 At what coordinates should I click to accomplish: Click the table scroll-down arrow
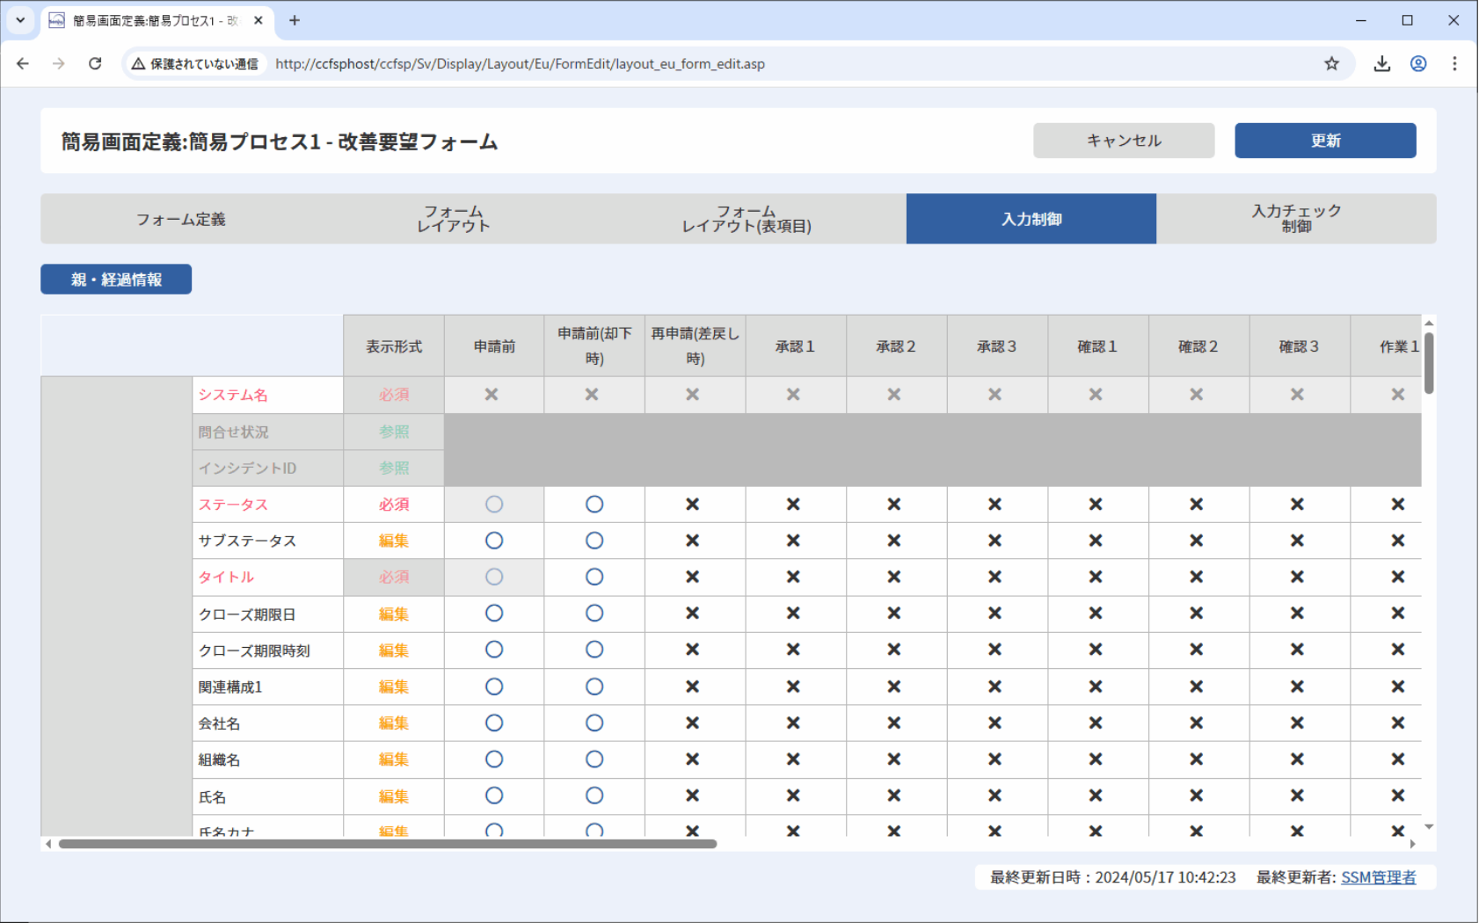pyautogui.click(x=1429, y=826)
